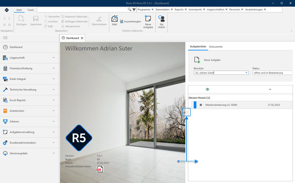This screenshot has height=183, width=295.
Task: Open the Status dropdown field
Action: (x=272, y=73)
